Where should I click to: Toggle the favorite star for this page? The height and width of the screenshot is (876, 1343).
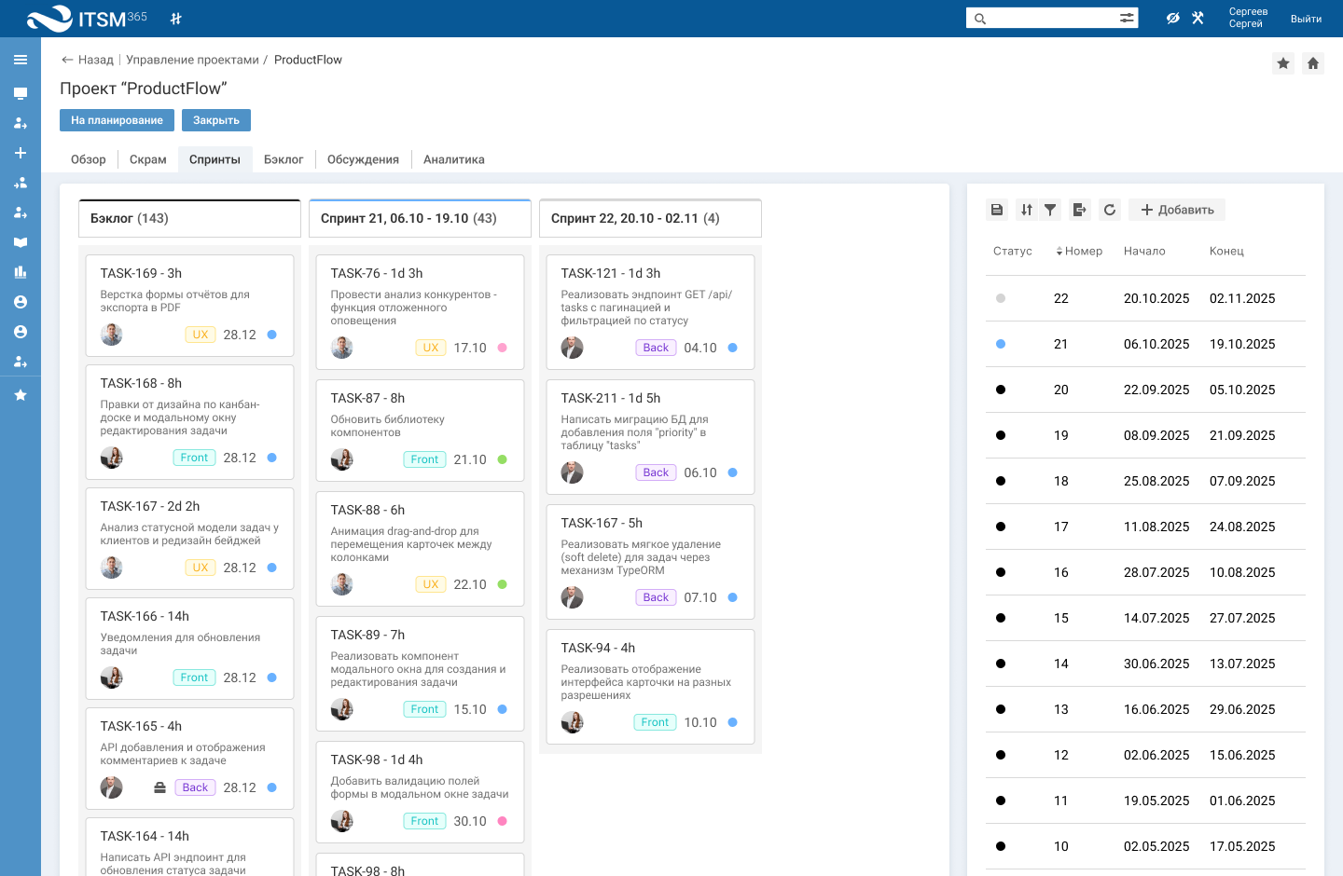[x=1283, y=63]
